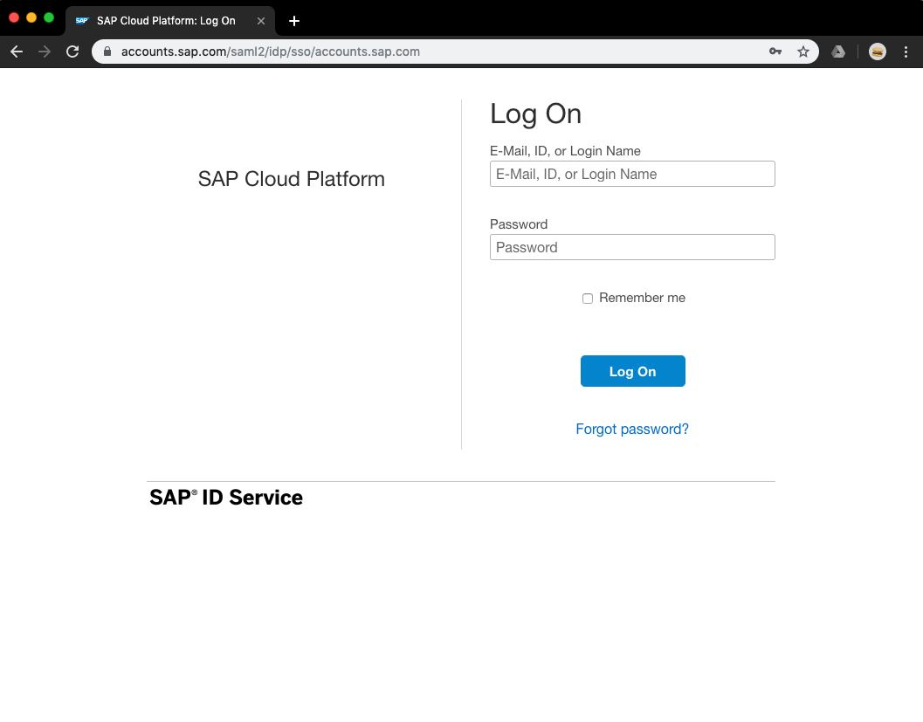The width and height of the screenshot is (923, 722).
Task: Focus the E-Mail, ID, or Login Name field
Action: tap(632, 174)
